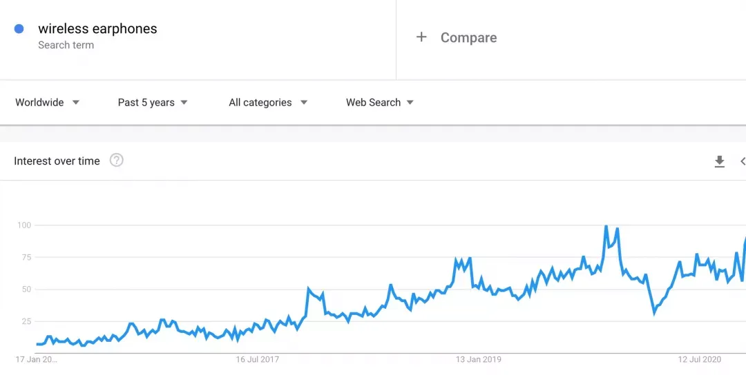Click the embed icon next to download
The height and width of the screenshot is (375, 746).
(x=743, y=161)
